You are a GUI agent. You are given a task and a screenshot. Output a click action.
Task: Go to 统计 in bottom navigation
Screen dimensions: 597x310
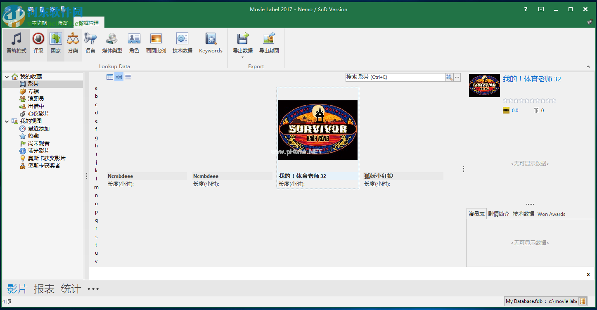pos(71,289)
